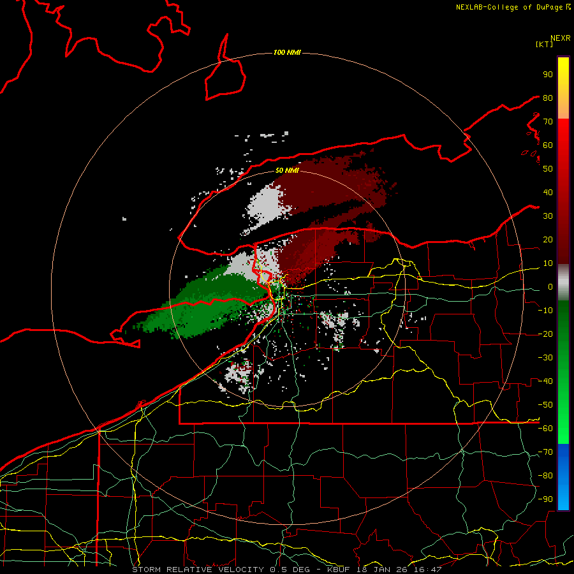
Task: Click the positive 90 scale label
Action: 548,75
